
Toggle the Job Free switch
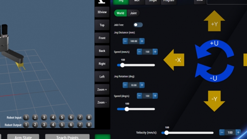tap(138, 25)
